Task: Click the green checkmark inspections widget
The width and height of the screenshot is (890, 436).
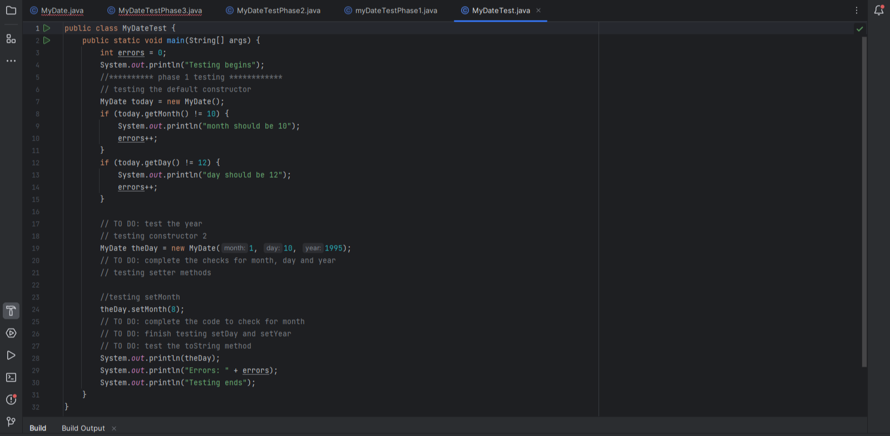Action: click(859, 28)
